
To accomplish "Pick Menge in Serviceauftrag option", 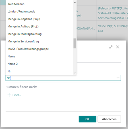I will pos(40,41).
